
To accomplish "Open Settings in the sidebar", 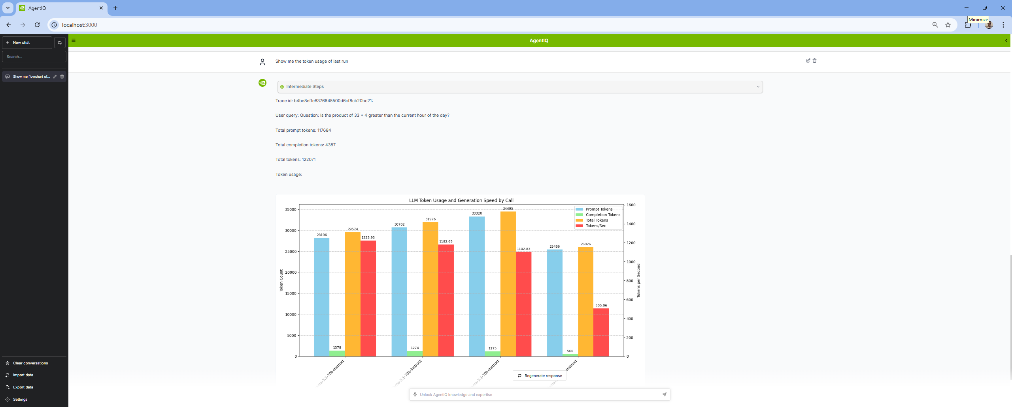I will tap(20, 400).
